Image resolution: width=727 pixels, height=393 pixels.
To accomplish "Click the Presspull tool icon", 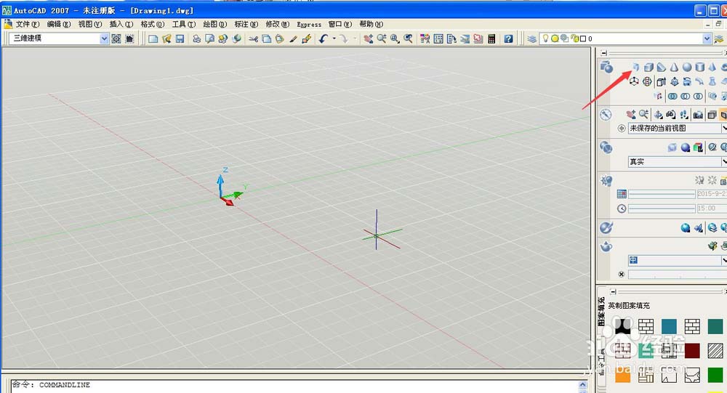I will (675, 81).
